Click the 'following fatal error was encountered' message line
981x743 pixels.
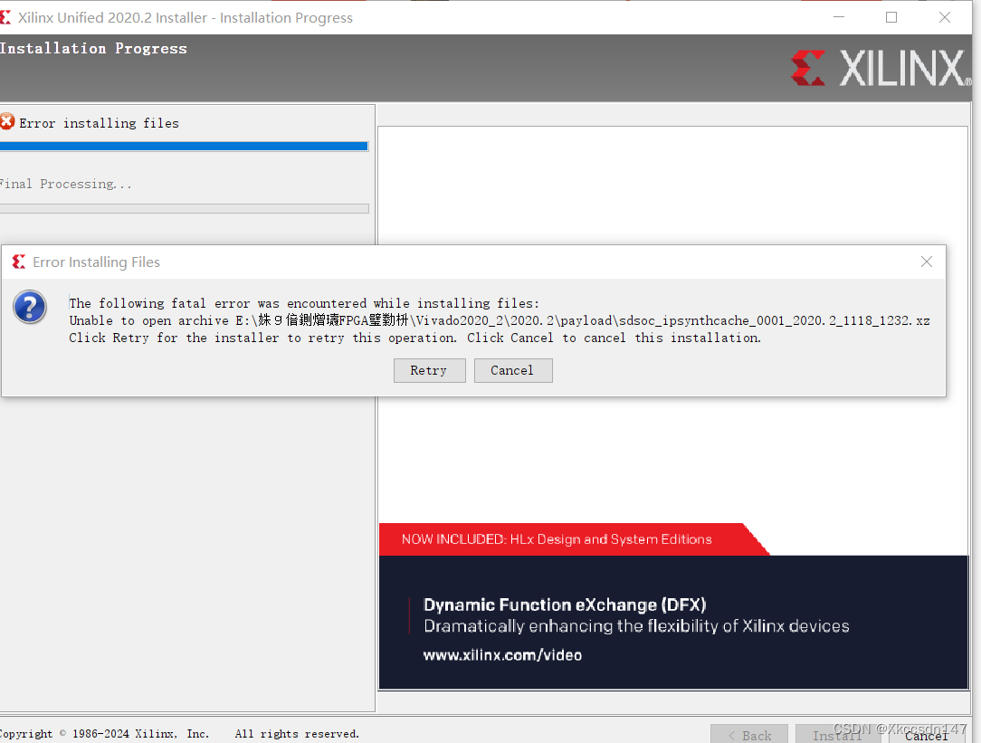point(304,303)
